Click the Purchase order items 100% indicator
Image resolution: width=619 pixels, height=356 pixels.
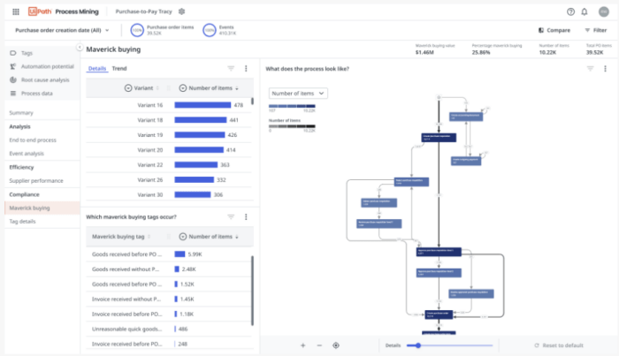137,30
